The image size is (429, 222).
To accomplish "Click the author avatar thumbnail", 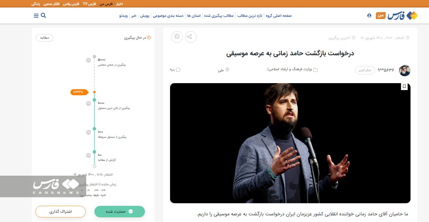I will (x=404, y=70).
